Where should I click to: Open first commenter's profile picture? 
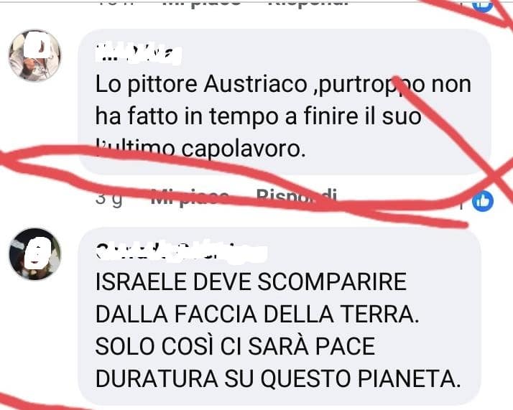point(34,55)
